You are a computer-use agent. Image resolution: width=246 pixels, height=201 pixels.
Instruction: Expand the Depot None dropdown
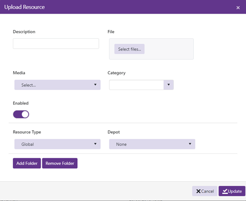coord(152,144)
